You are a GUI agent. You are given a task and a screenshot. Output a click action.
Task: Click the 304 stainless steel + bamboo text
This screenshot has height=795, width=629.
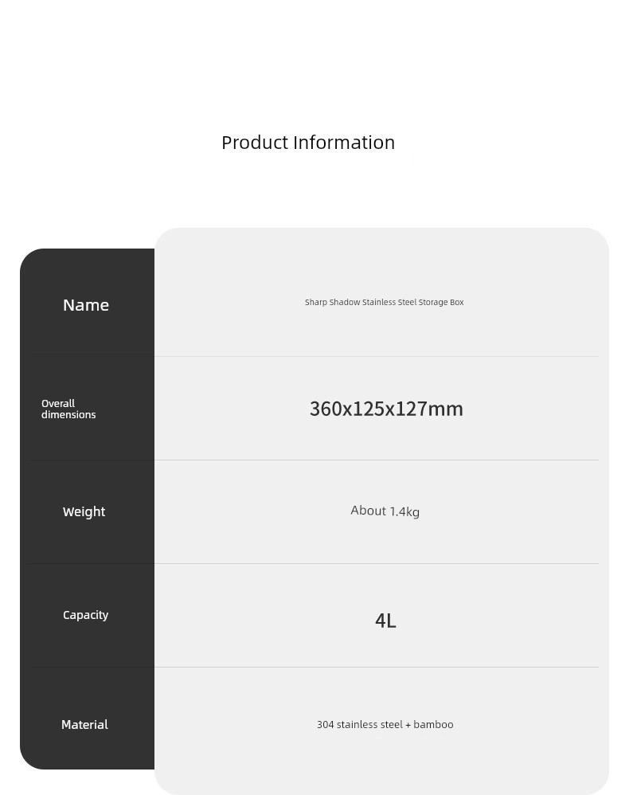point(385,725)
